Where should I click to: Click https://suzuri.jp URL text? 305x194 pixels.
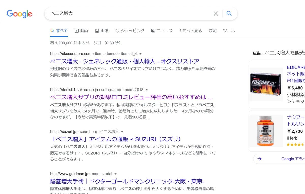pyautogui.click(x=63, y=132)
